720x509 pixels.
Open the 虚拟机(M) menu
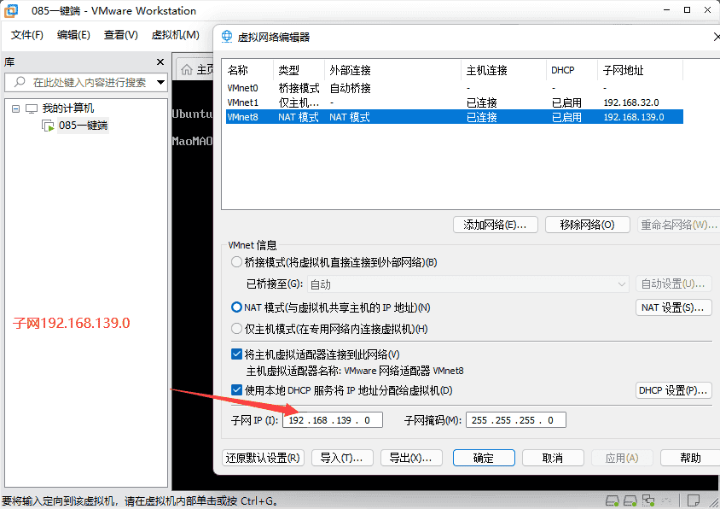tap(175, 35)
